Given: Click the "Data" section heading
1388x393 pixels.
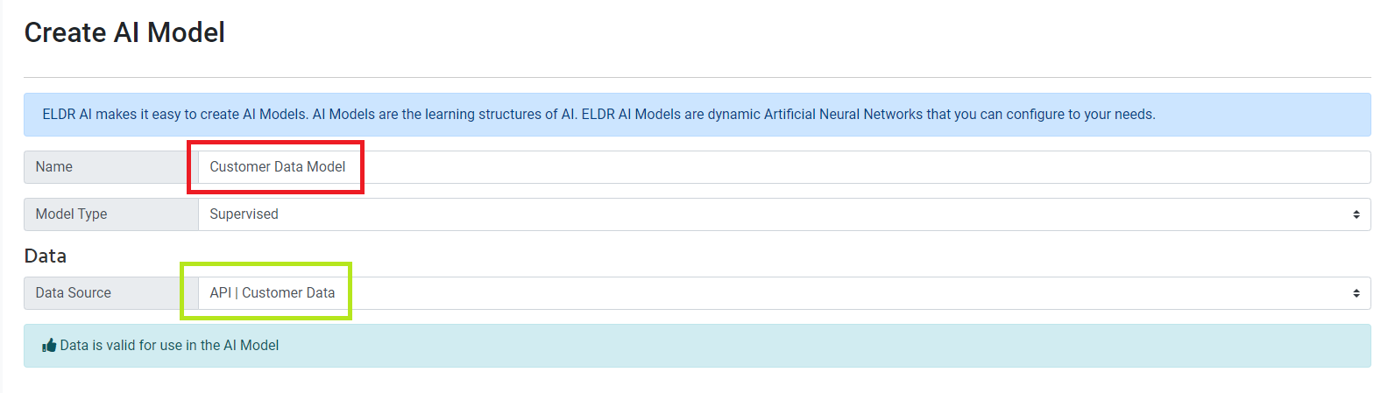Looking at the screenshot, I should [x=46, y=256].
